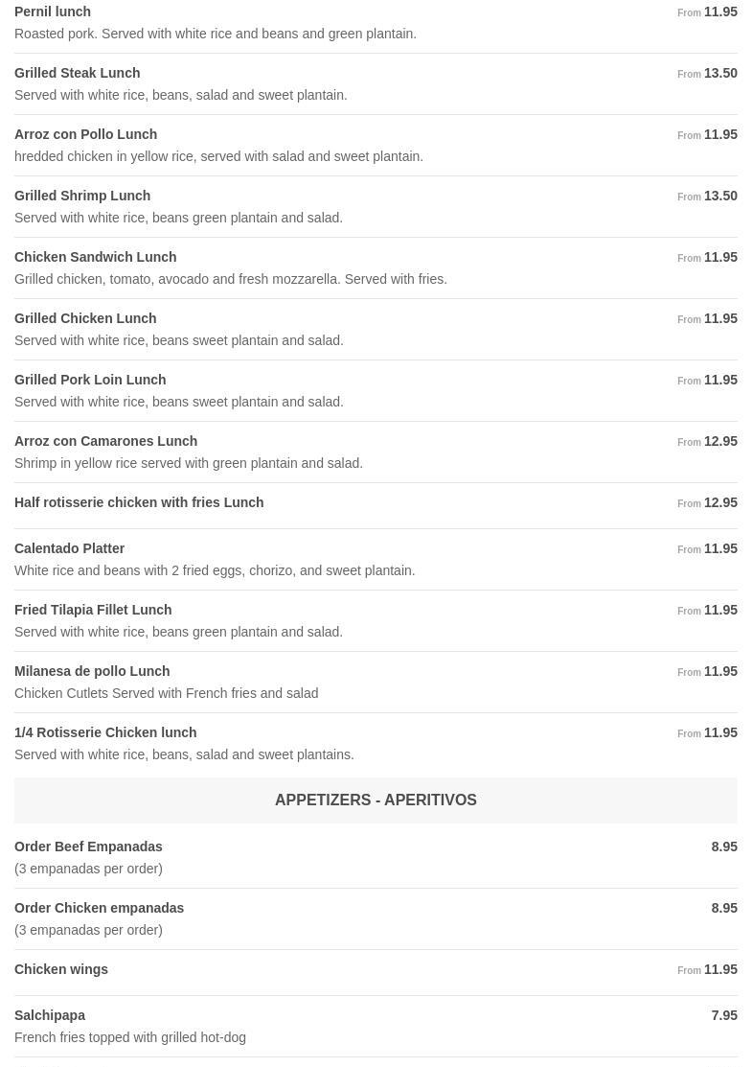Select Half rotisserie chicken with fries Lunch
752x1067 pixels.
[139, 502]
